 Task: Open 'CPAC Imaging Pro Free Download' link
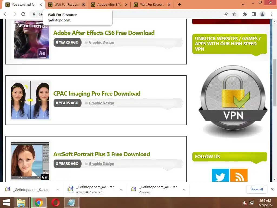(97, 93)
